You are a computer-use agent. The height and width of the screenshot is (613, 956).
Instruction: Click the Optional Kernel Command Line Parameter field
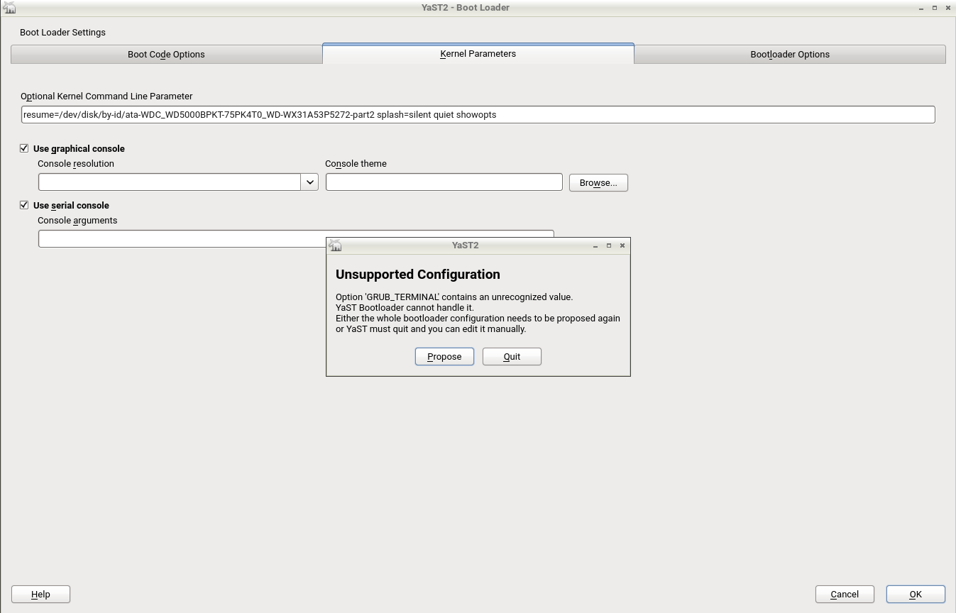pyautogui.click(x=478, y=115)
